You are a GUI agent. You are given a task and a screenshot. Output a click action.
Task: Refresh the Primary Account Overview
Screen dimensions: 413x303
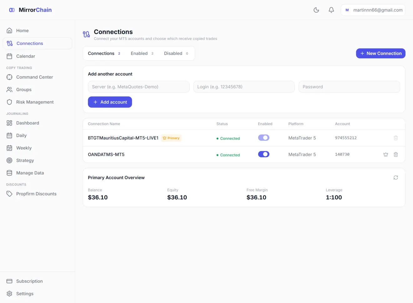pyautogui.click(x=396, y=178)
